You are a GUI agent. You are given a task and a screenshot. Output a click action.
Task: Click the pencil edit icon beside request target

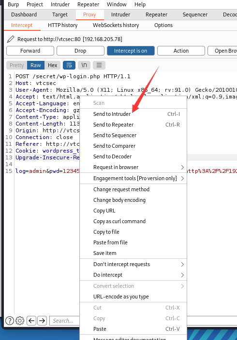[11, 39]
